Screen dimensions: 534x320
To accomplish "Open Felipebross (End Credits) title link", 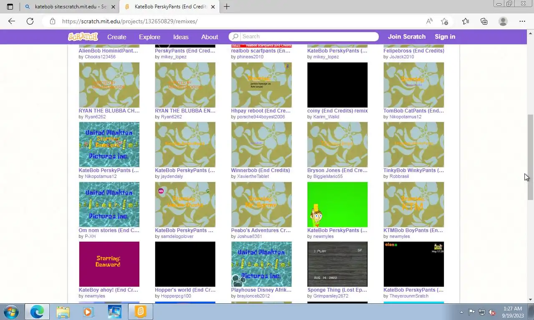I will (414, 51).
